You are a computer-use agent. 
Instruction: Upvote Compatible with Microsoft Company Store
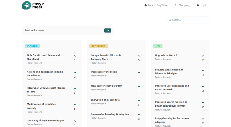(139, 56)
